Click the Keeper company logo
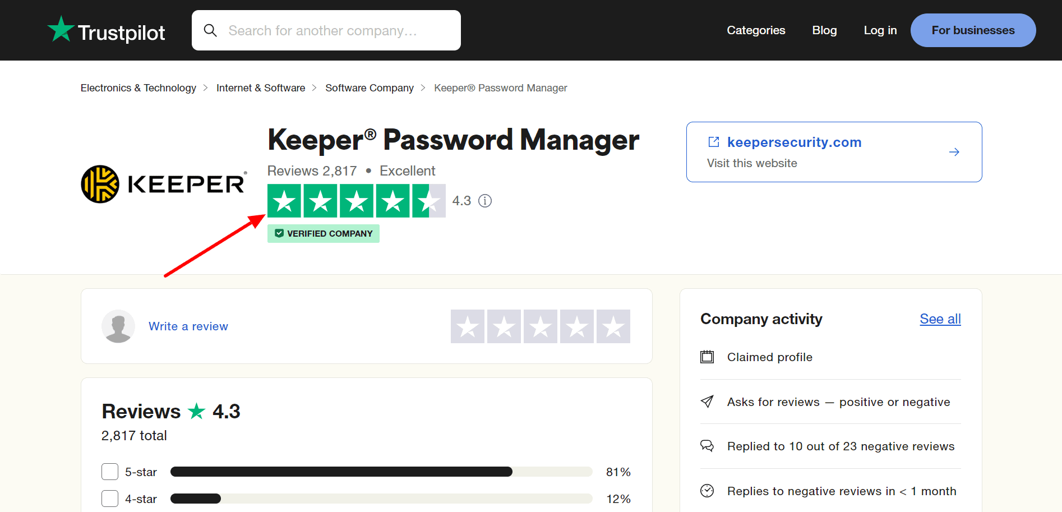1062x512 pixels. click(x=164, y=184)
